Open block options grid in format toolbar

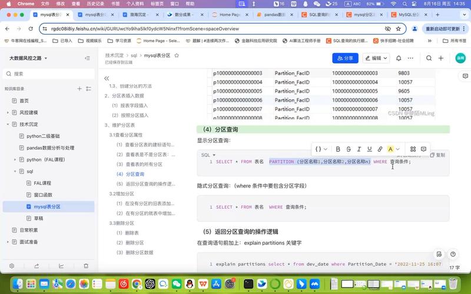(413, 149)
